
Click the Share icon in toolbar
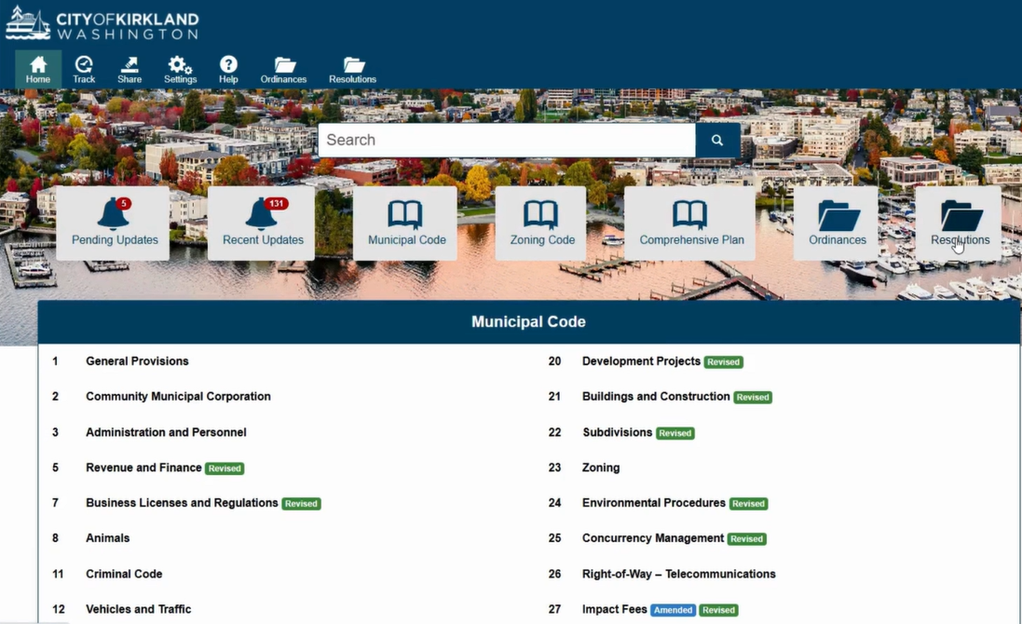(129, 70)
